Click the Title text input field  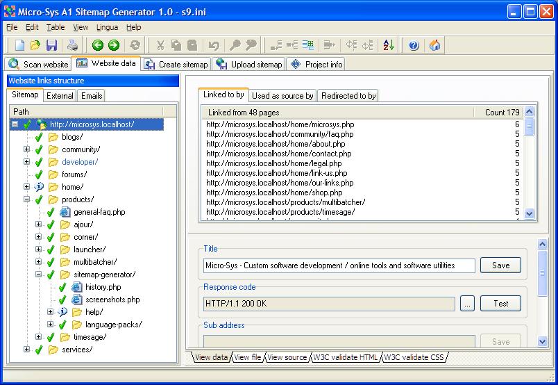click(339, 265)
